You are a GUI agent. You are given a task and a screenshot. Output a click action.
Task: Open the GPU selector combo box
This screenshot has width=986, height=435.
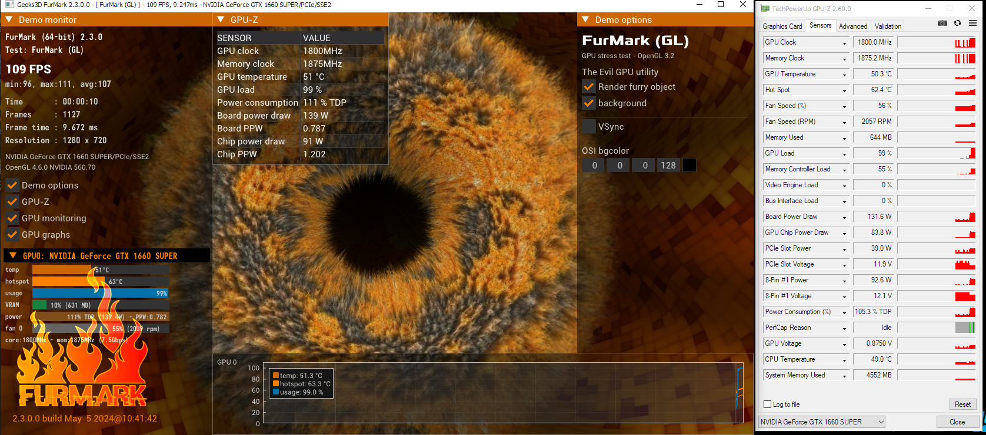click(x=822, y=421)
